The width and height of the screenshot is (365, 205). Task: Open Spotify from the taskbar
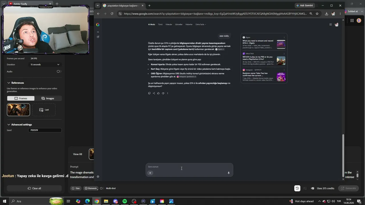click(x=125, y=201)
